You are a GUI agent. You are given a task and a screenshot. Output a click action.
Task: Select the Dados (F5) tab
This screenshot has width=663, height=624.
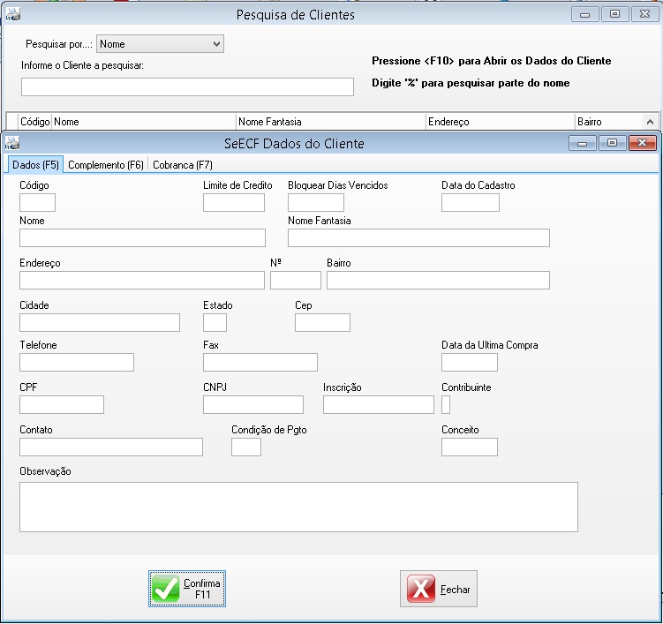point(35,165)
